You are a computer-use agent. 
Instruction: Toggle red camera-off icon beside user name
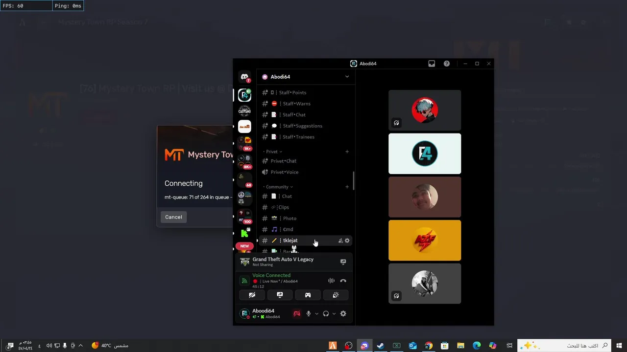296,313
